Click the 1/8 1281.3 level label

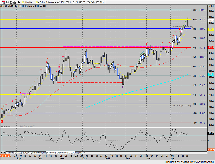(199, 95)
